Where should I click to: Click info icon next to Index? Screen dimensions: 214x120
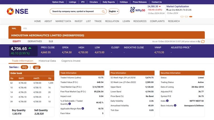pos(167,101)
